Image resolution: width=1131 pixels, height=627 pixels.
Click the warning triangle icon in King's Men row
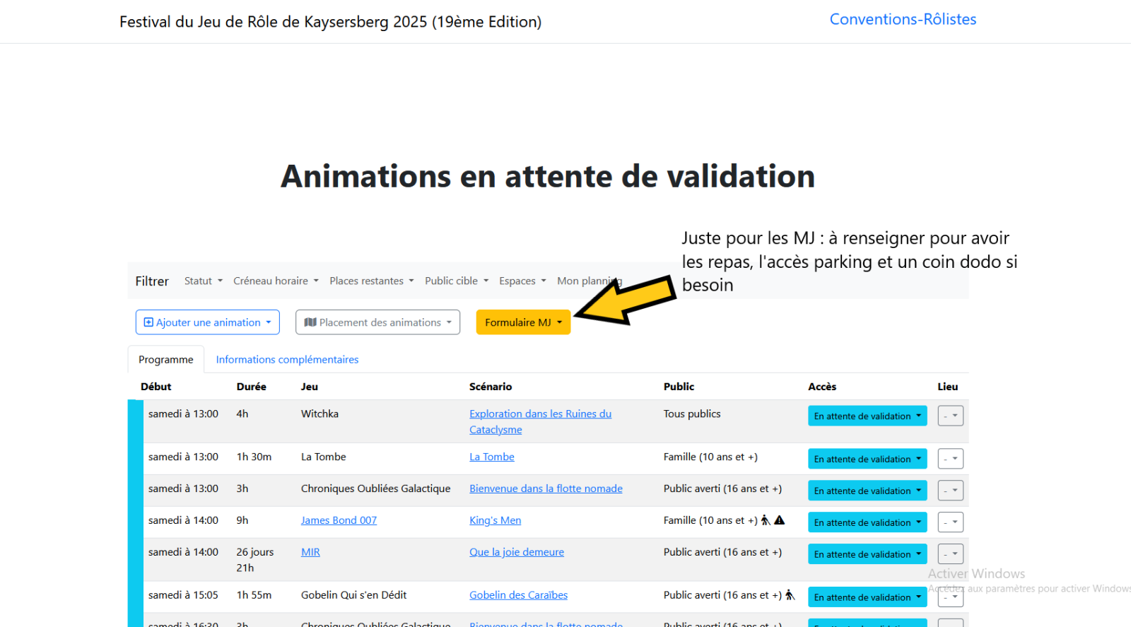[x=780, y=520]
